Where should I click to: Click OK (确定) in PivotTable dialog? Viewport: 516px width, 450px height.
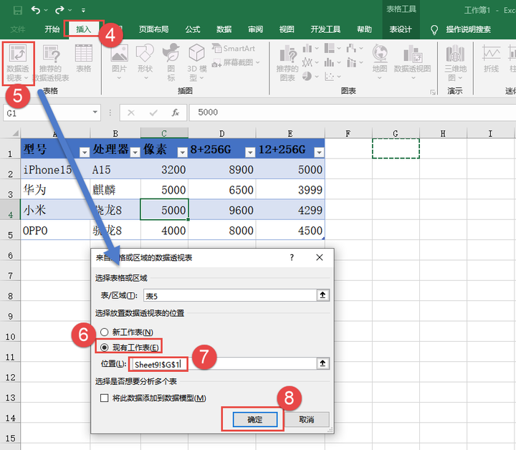click(x=255, y=419)
